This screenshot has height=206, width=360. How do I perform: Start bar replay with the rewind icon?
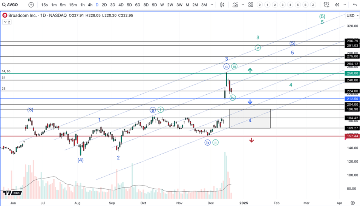coord(337,5)
